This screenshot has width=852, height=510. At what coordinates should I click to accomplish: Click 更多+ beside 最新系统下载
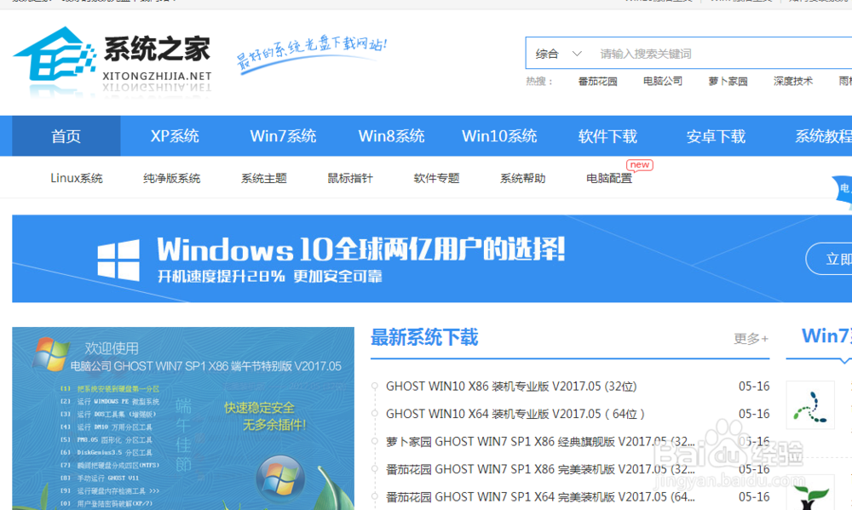751,339
